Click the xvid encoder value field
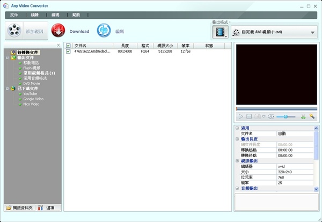Viewport: 322px width, 222px height. [x=295, y=166]
